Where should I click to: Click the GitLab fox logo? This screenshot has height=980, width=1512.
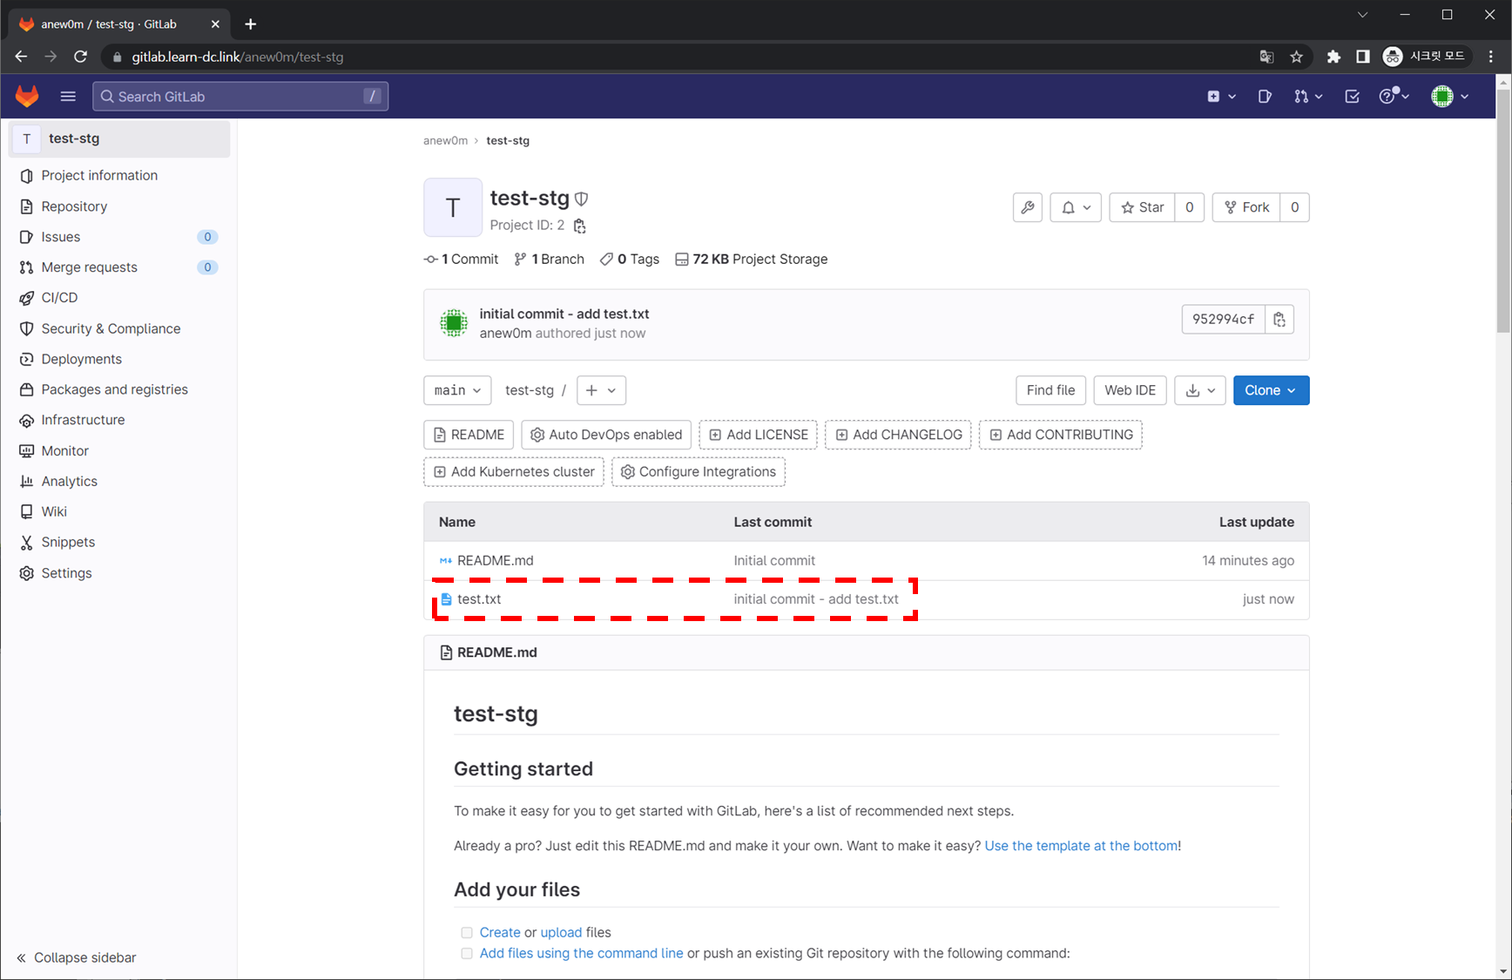point(27,96)
